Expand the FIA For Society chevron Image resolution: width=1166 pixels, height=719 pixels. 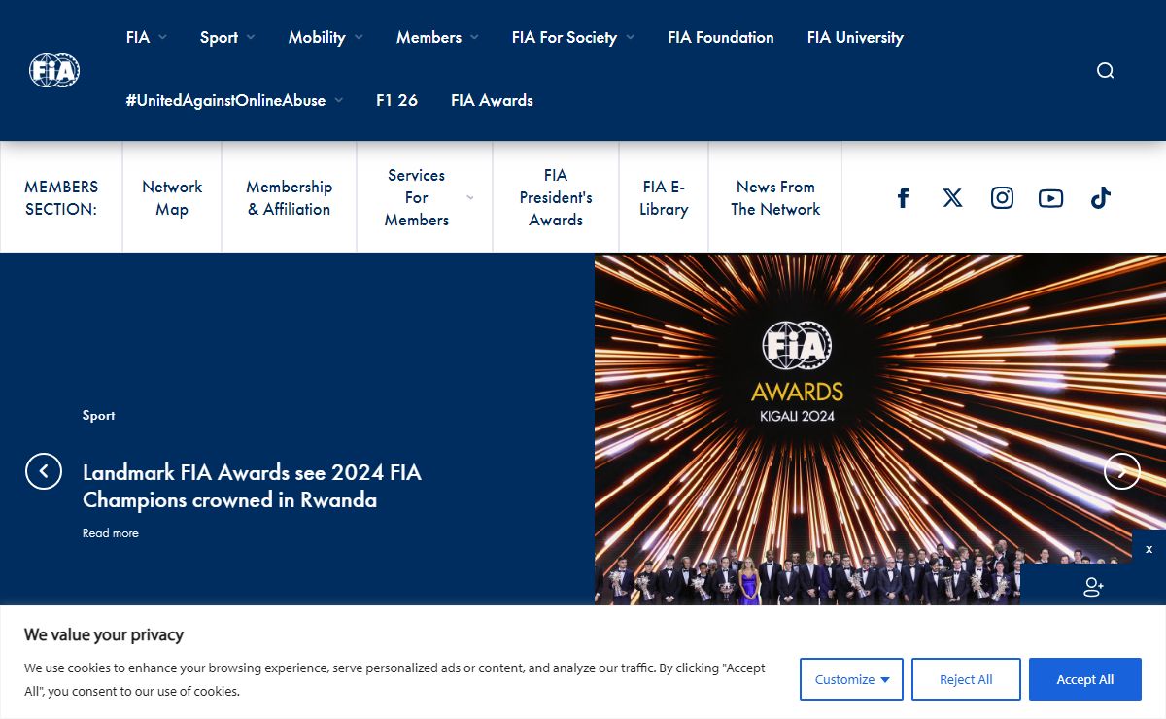[x=630, y=37]
